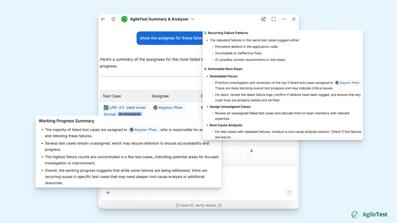Click the 'Working Progress Summary' heading
The width and height of the screenshot is (397, 223).
click(66, 121)
